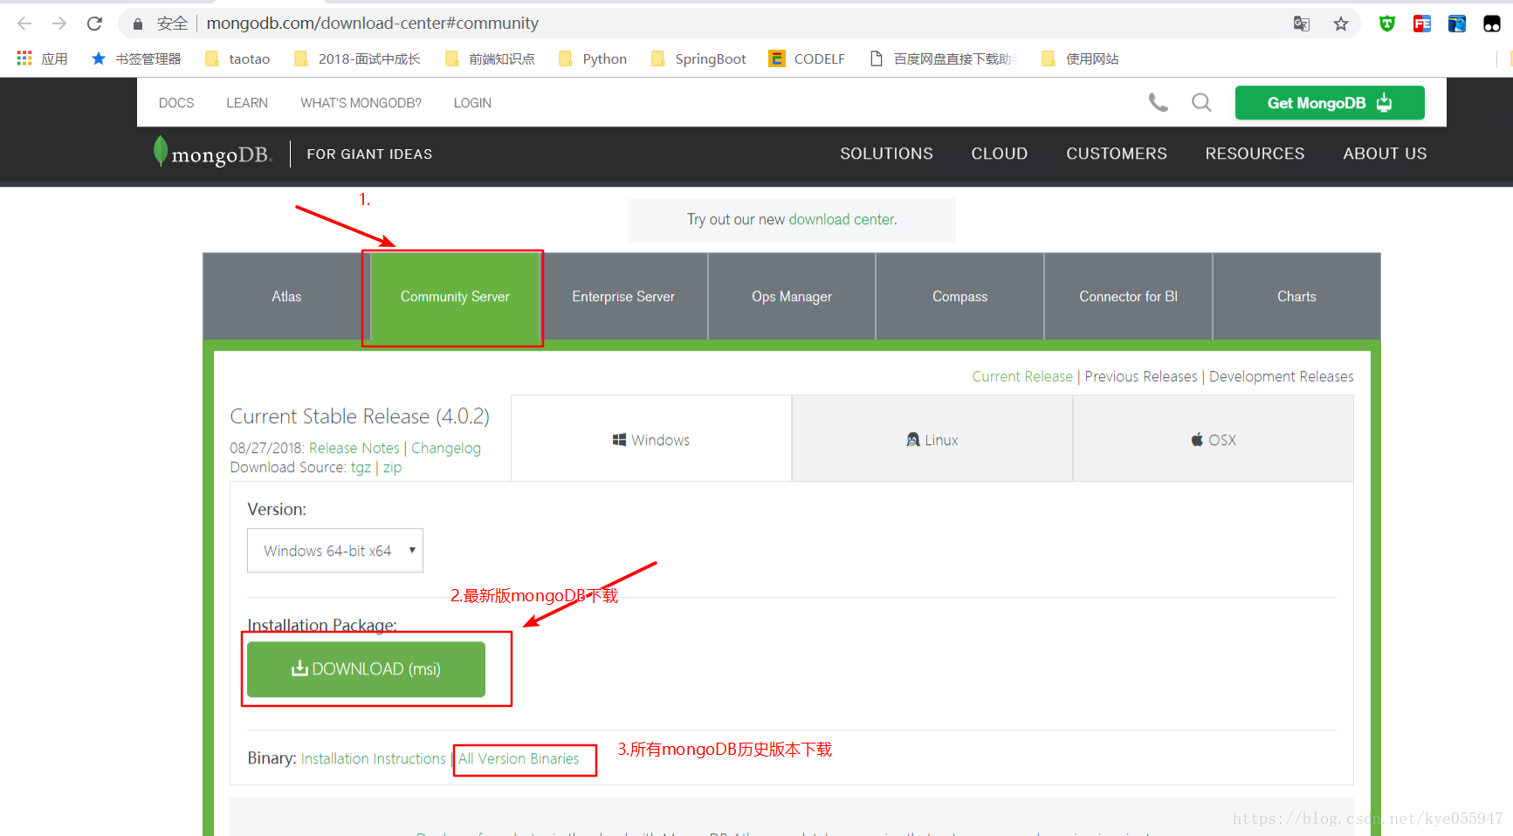Screen dimensions: 1513x836
Task: Open the LEARN menu item
Action: tap(247, 103)
